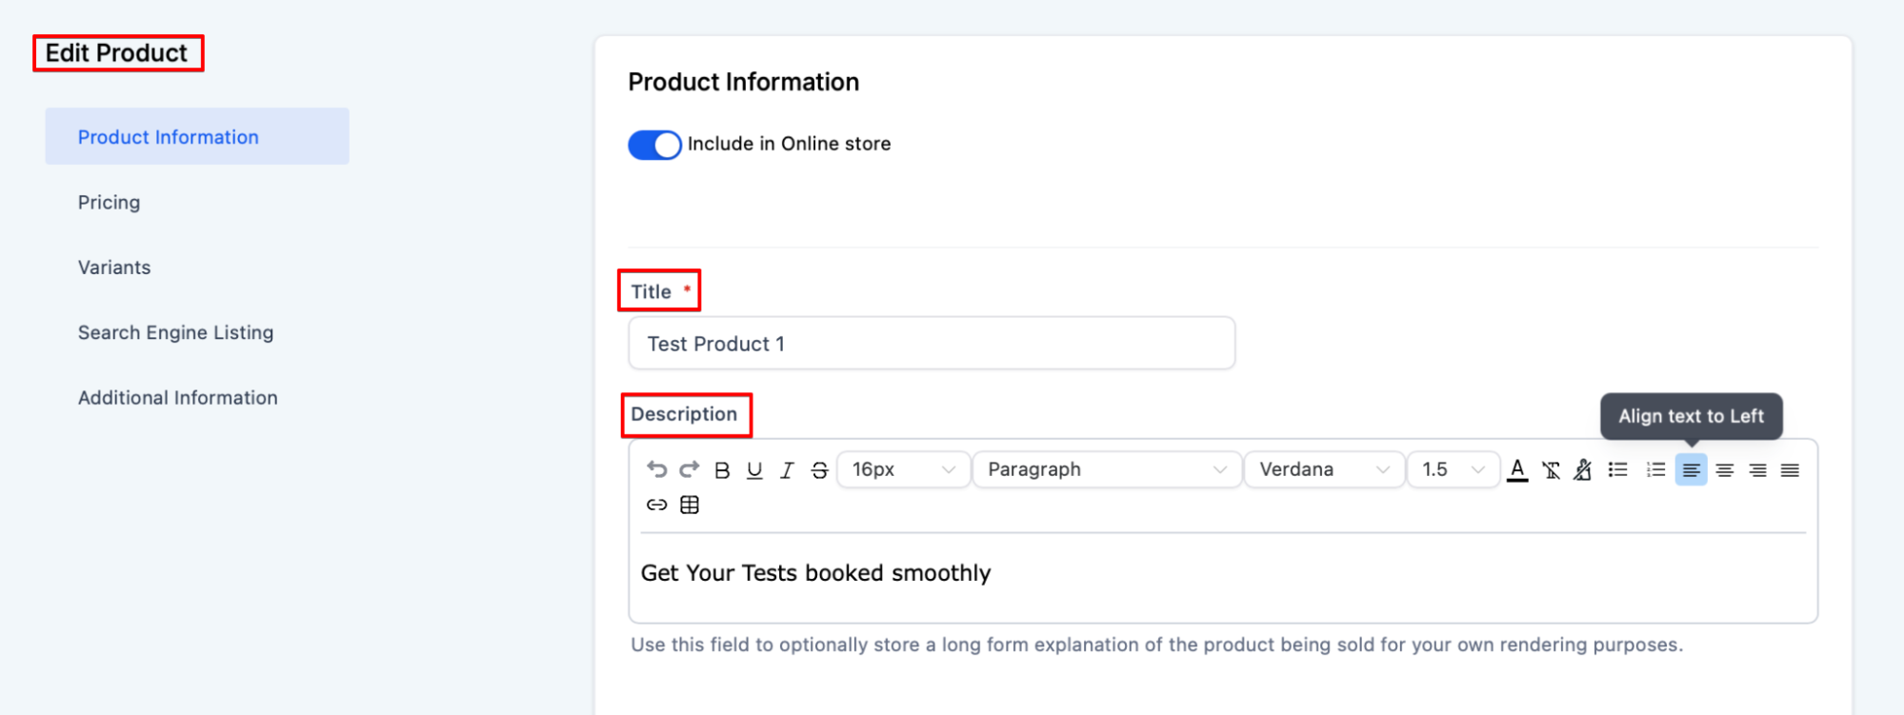Open the text color picker

(1517, 469)
